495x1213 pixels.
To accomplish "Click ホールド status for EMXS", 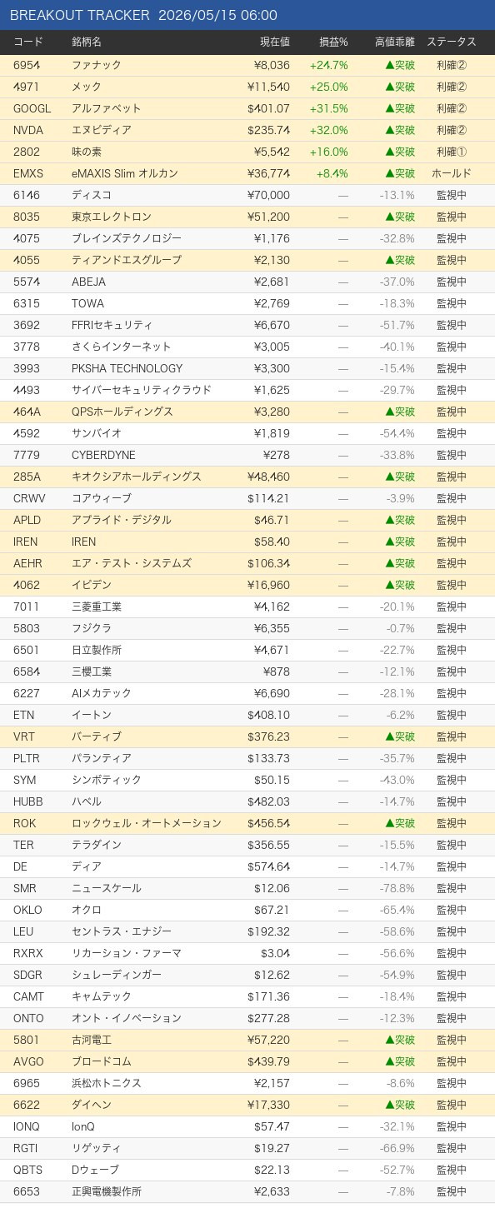I will [x=452, y=173].
